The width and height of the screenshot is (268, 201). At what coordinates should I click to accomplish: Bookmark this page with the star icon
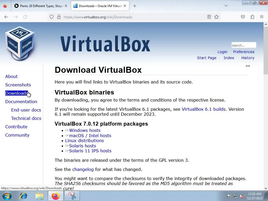pyautogui.click(x=216, y=17)
